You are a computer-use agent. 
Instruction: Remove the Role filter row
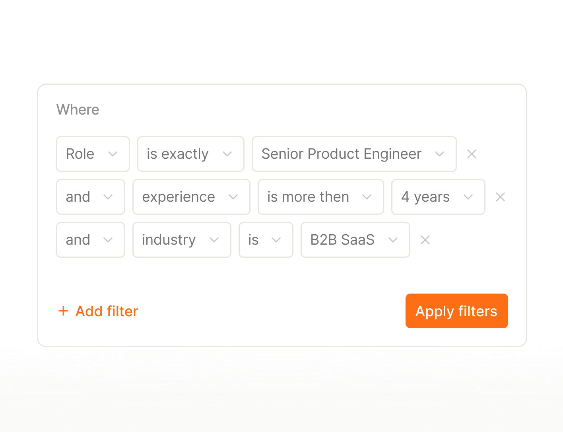tap(472, 154)
